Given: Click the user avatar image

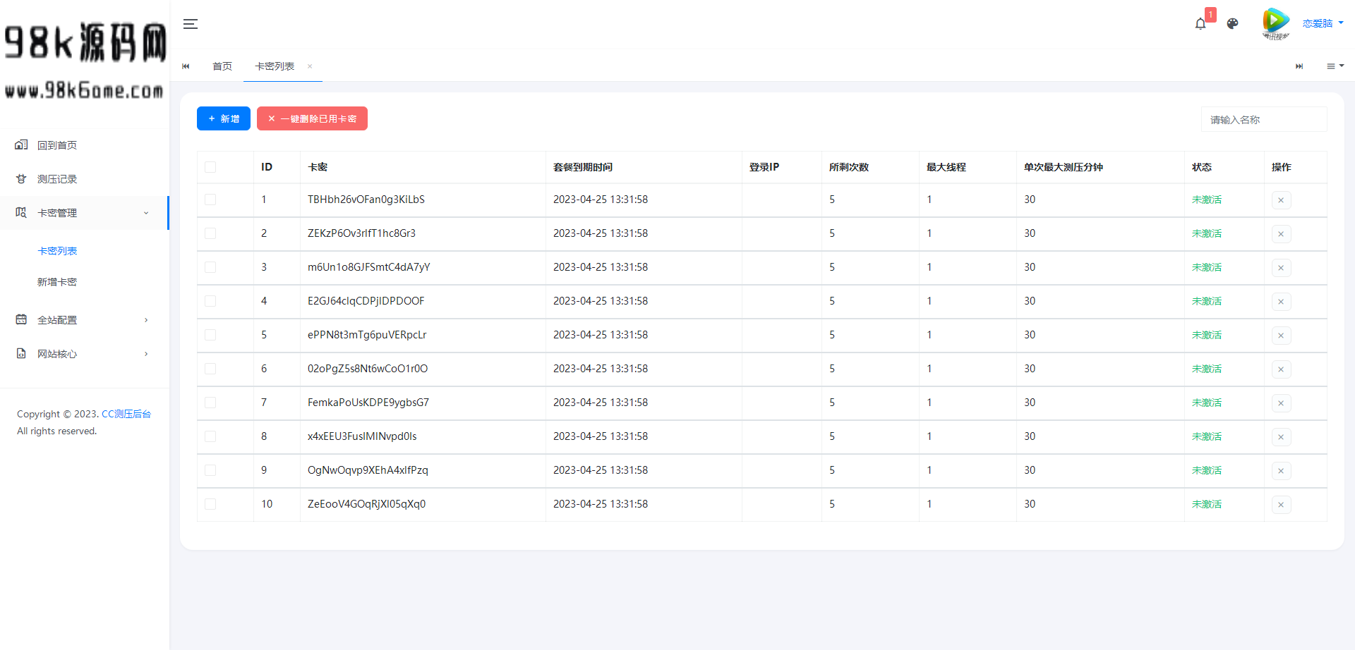Looking at the screenshot, I should tap(1275, 23).
